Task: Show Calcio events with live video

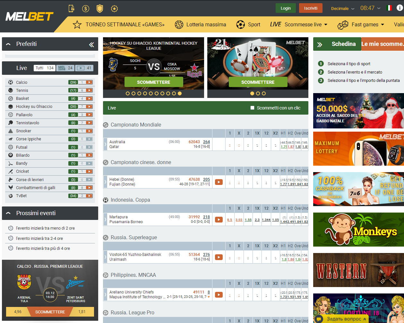Action: [x=89, y=82]
